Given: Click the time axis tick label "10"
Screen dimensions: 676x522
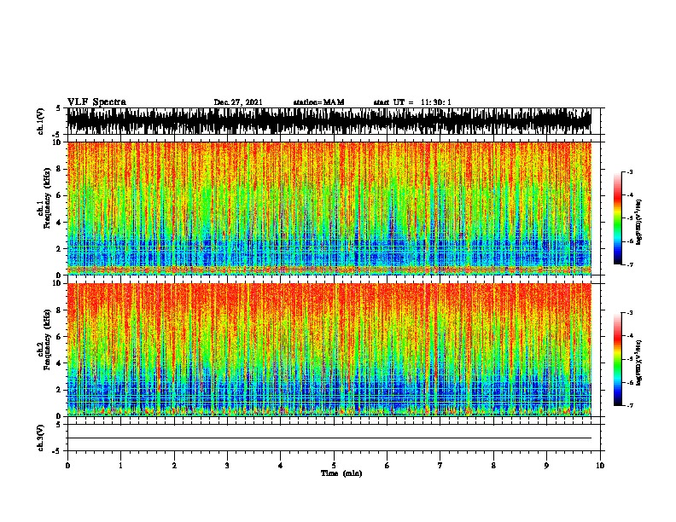Looking at the screenshot, I should [600, 466].
